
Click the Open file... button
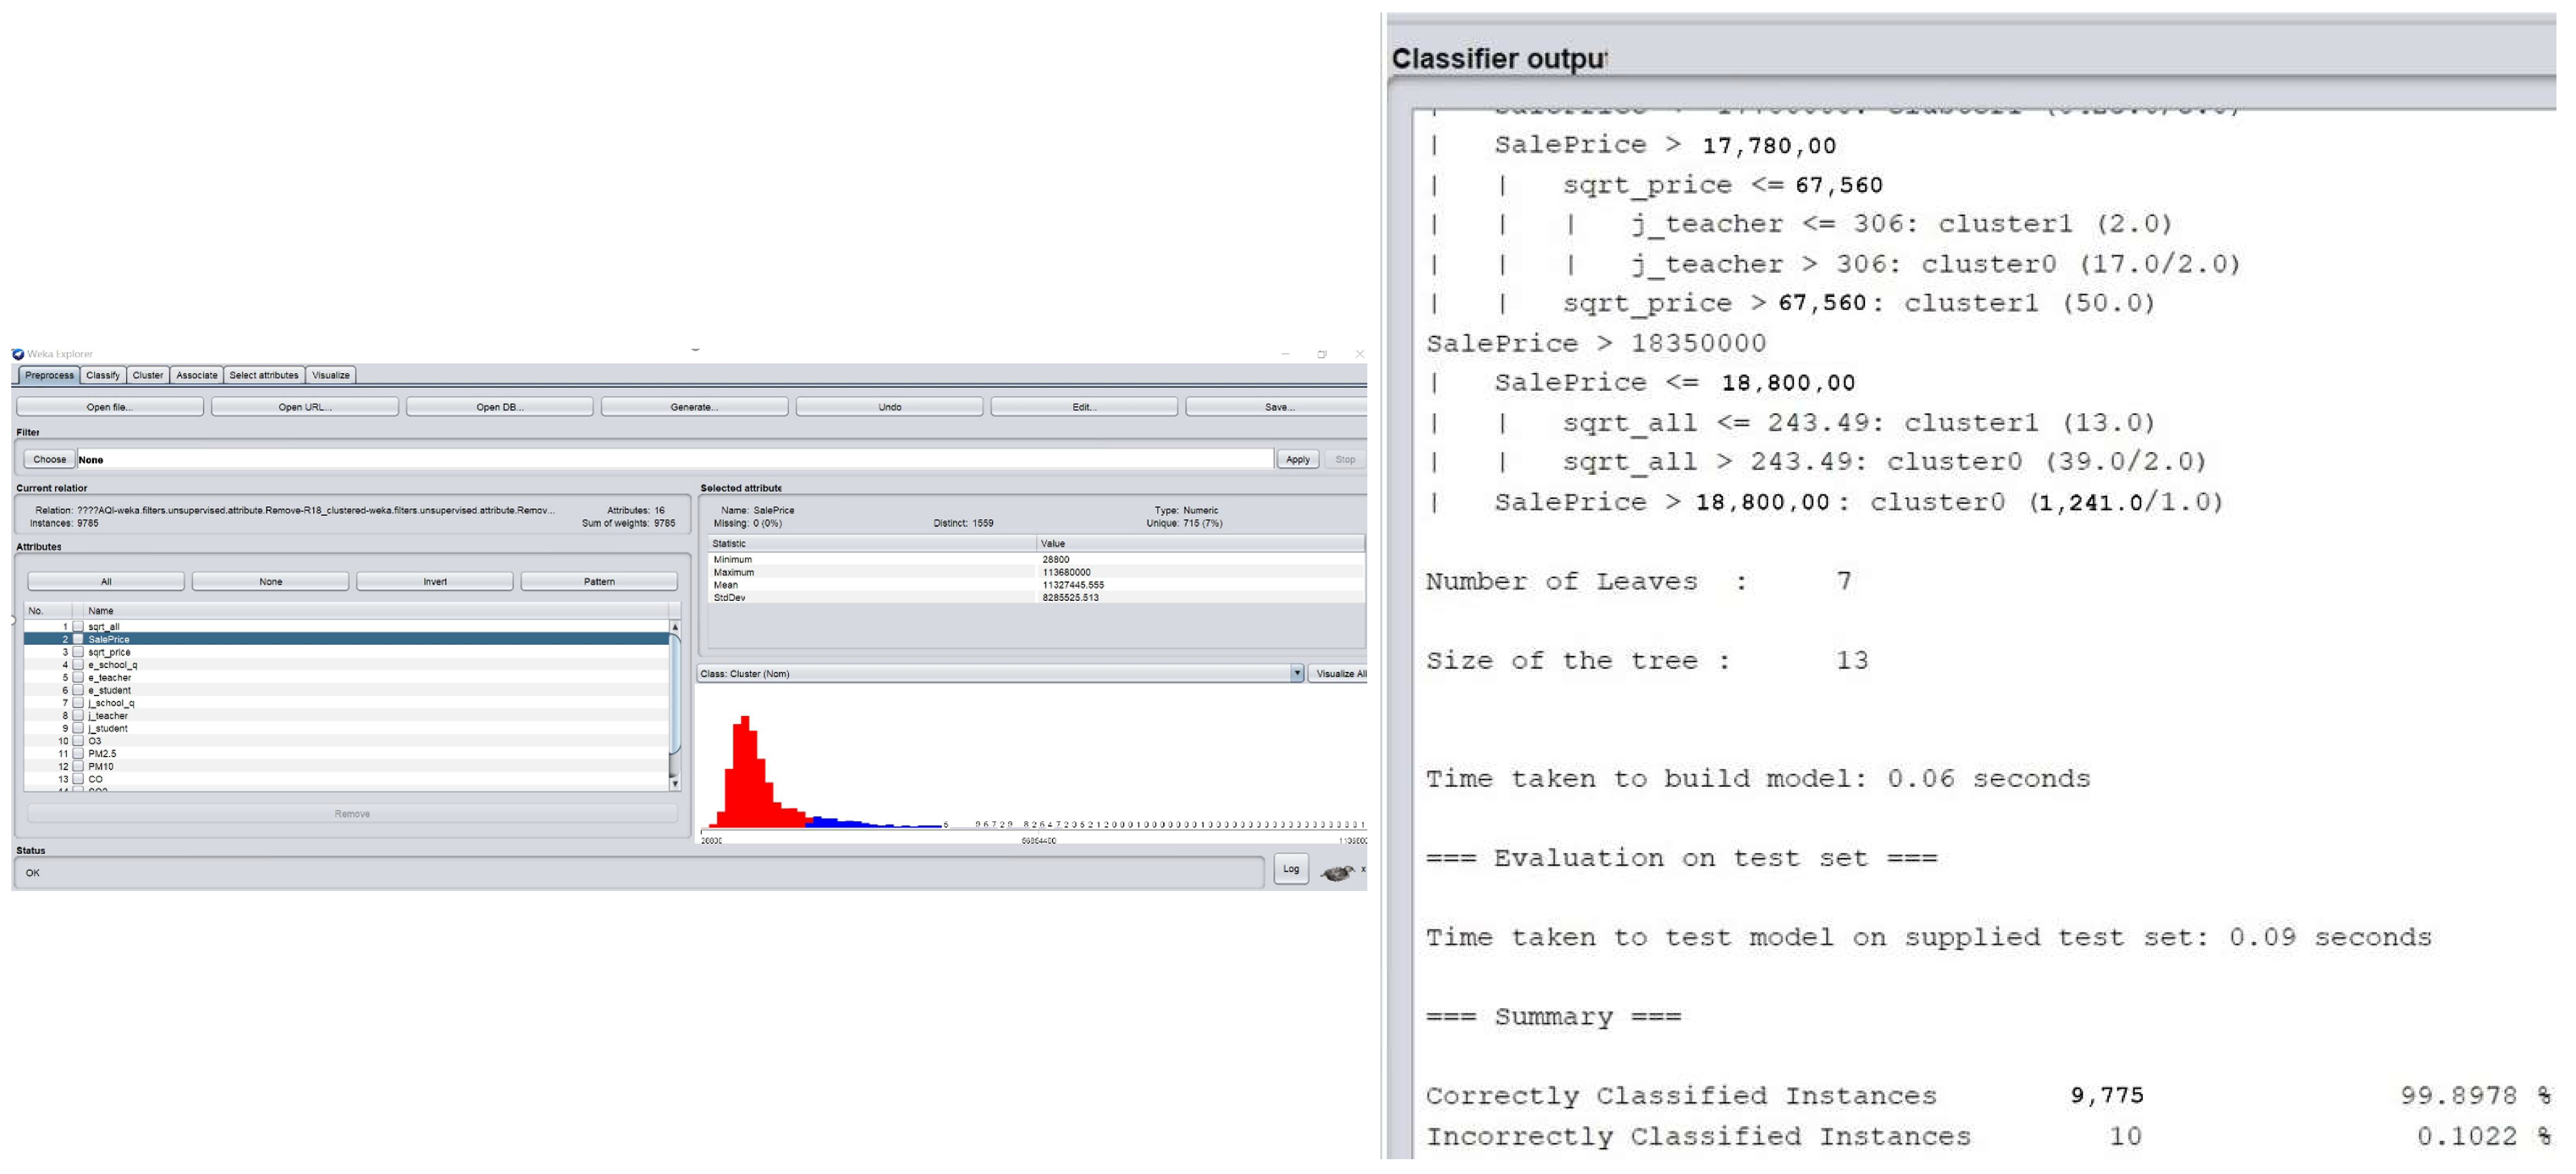[x=109, y=407]
